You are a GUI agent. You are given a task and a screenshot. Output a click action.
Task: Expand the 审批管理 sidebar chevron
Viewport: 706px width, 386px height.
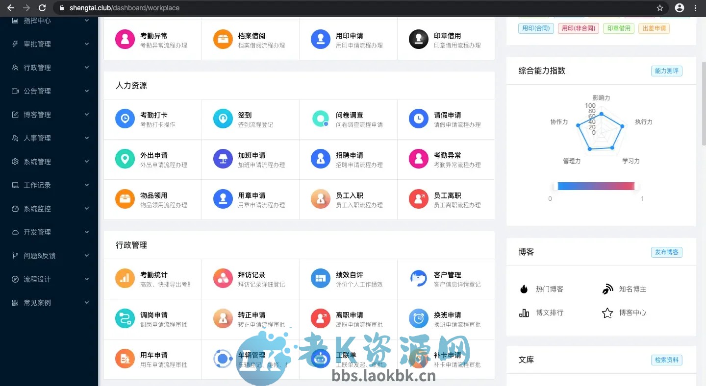pyautogui.click(x=87, y=44)
